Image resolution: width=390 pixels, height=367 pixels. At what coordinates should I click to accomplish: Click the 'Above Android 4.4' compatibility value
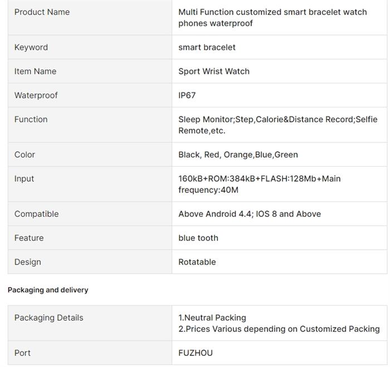[250, 214]
